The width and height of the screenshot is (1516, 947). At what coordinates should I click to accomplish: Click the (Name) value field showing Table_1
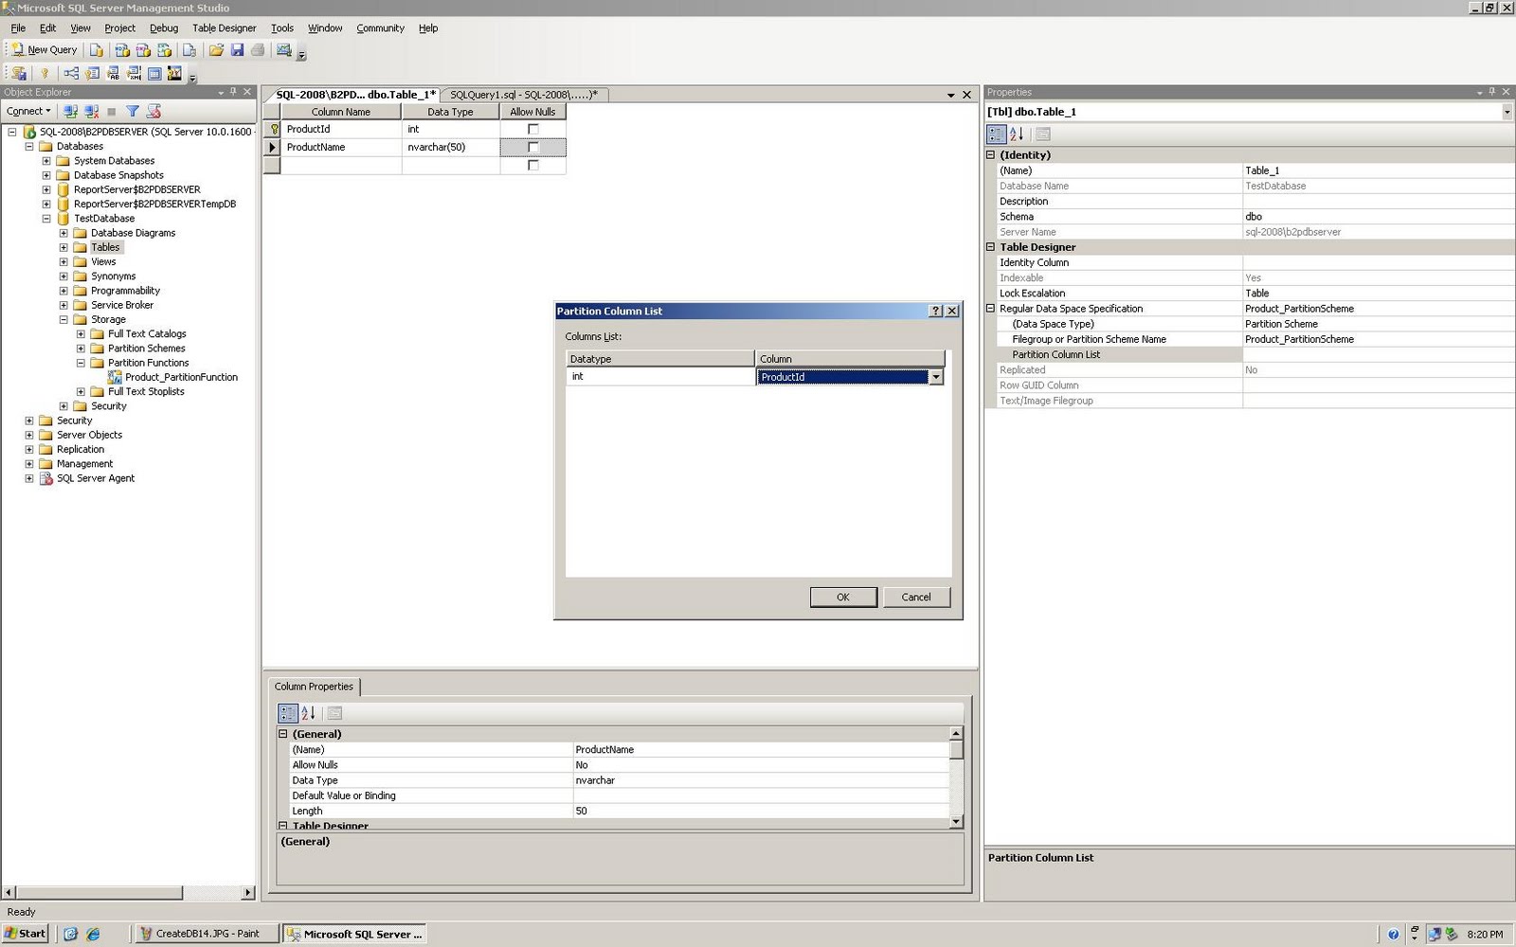pyautogui.click(x=1378, y=170)
